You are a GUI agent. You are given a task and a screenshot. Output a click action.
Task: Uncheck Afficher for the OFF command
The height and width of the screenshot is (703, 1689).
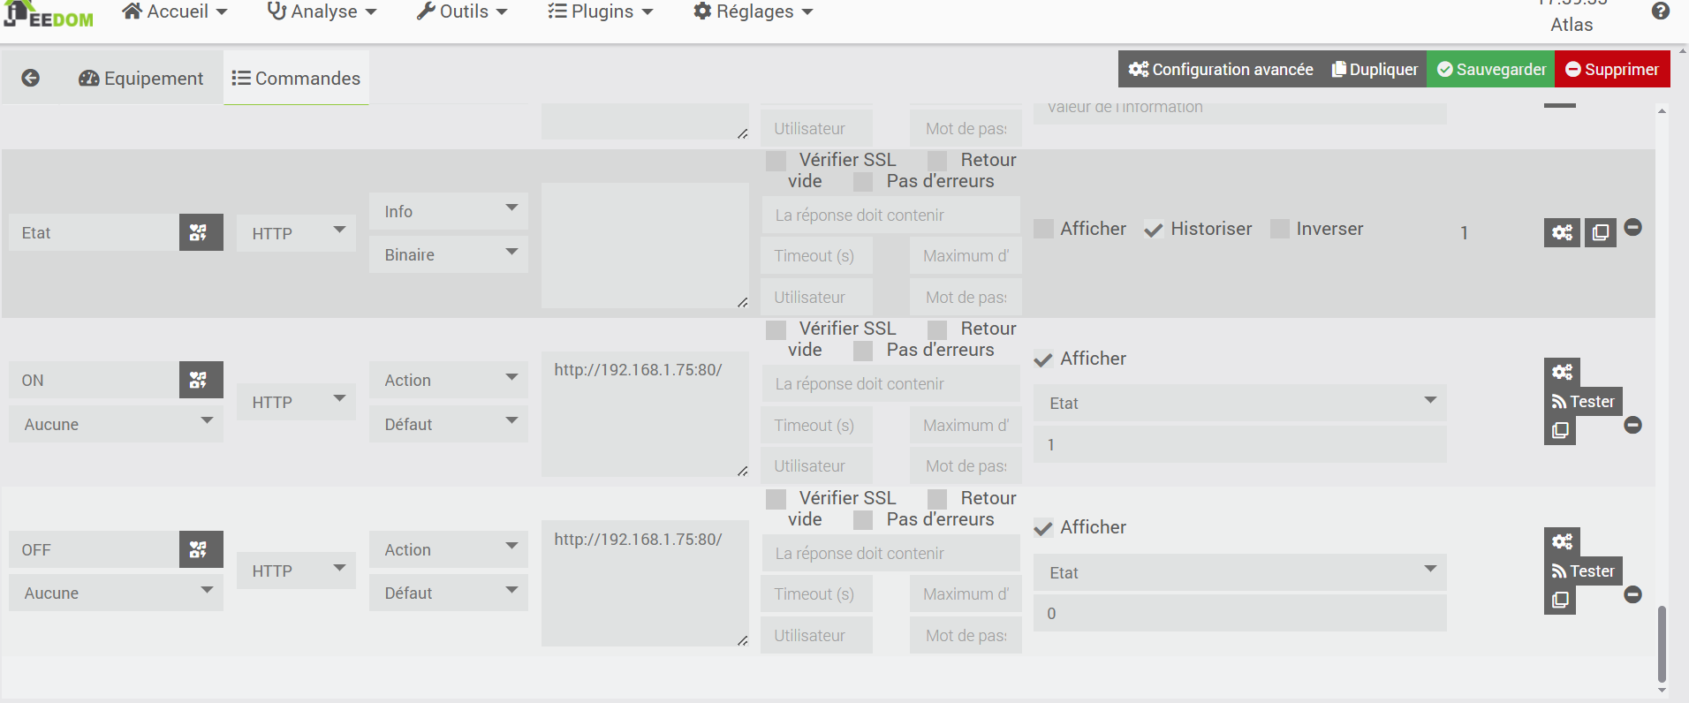point(1043,527)
